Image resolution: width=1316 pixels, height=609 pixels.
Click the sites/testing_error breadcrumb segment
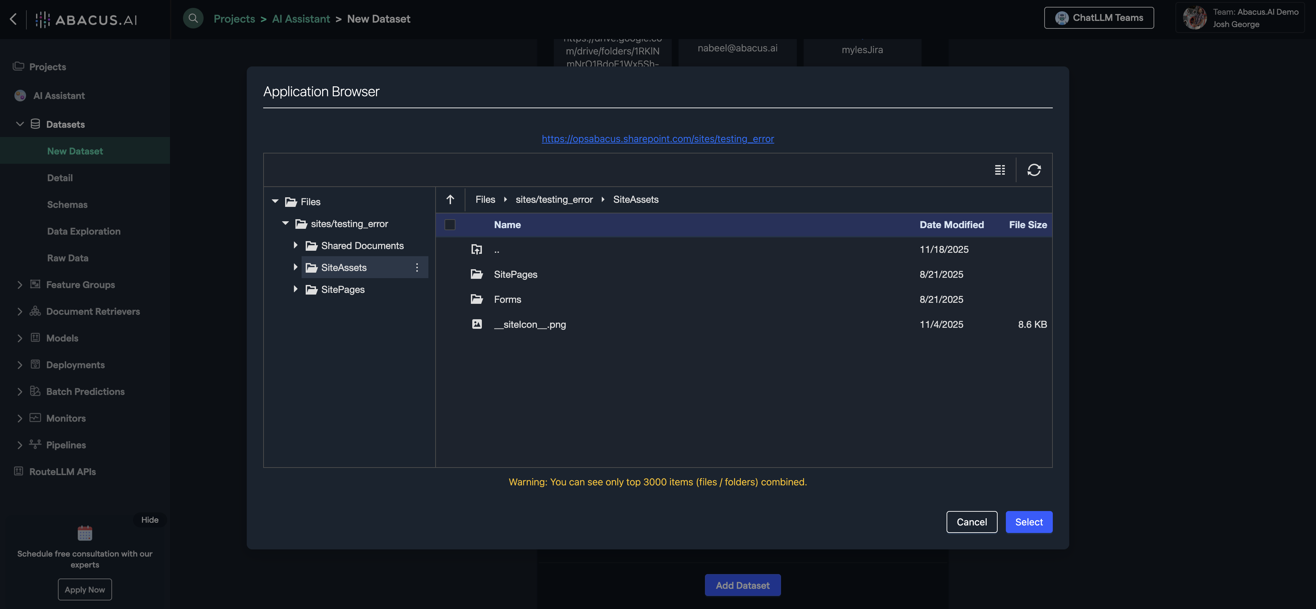click(554, 199)
